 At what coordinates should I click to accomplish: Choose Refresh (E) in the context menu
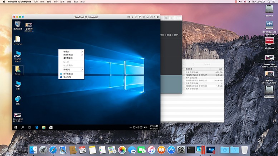pos(71,58)
